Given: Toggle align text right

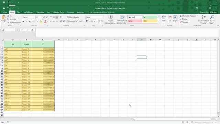Looking at the screenshot, I should (57, 21).
